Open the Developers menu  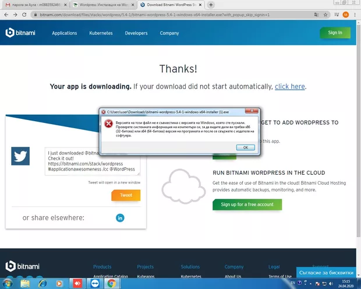pyautogui.click(x=136, y=33)
